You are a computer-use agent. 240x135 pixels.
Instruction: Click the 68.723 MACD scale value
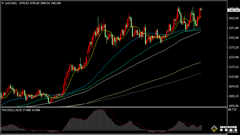pos(232,110)
